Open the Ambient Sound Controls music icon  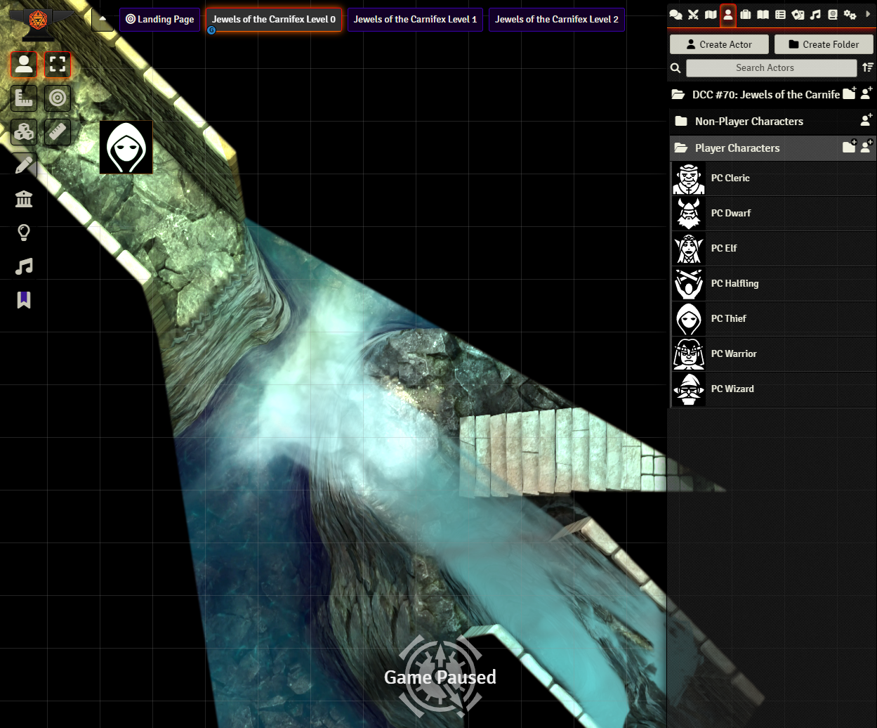coord(24,267)
